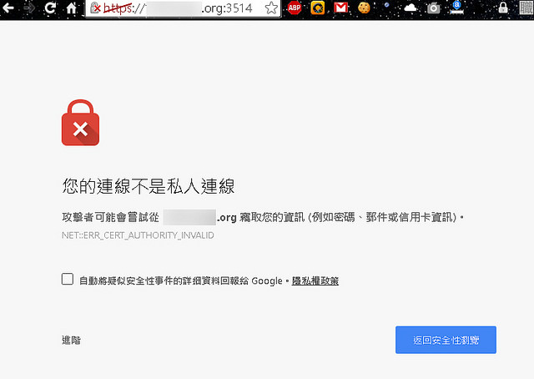This screenshot has height=379, width=534.
Task: Click the camera screenshot extension icon
Action: (433, 8)
